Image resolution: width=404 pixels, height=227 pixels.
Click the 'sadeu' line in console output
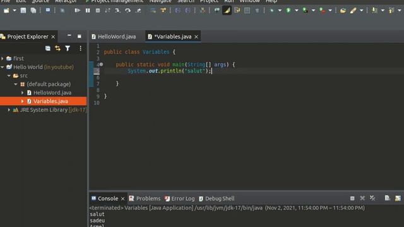tap(97, 221)
